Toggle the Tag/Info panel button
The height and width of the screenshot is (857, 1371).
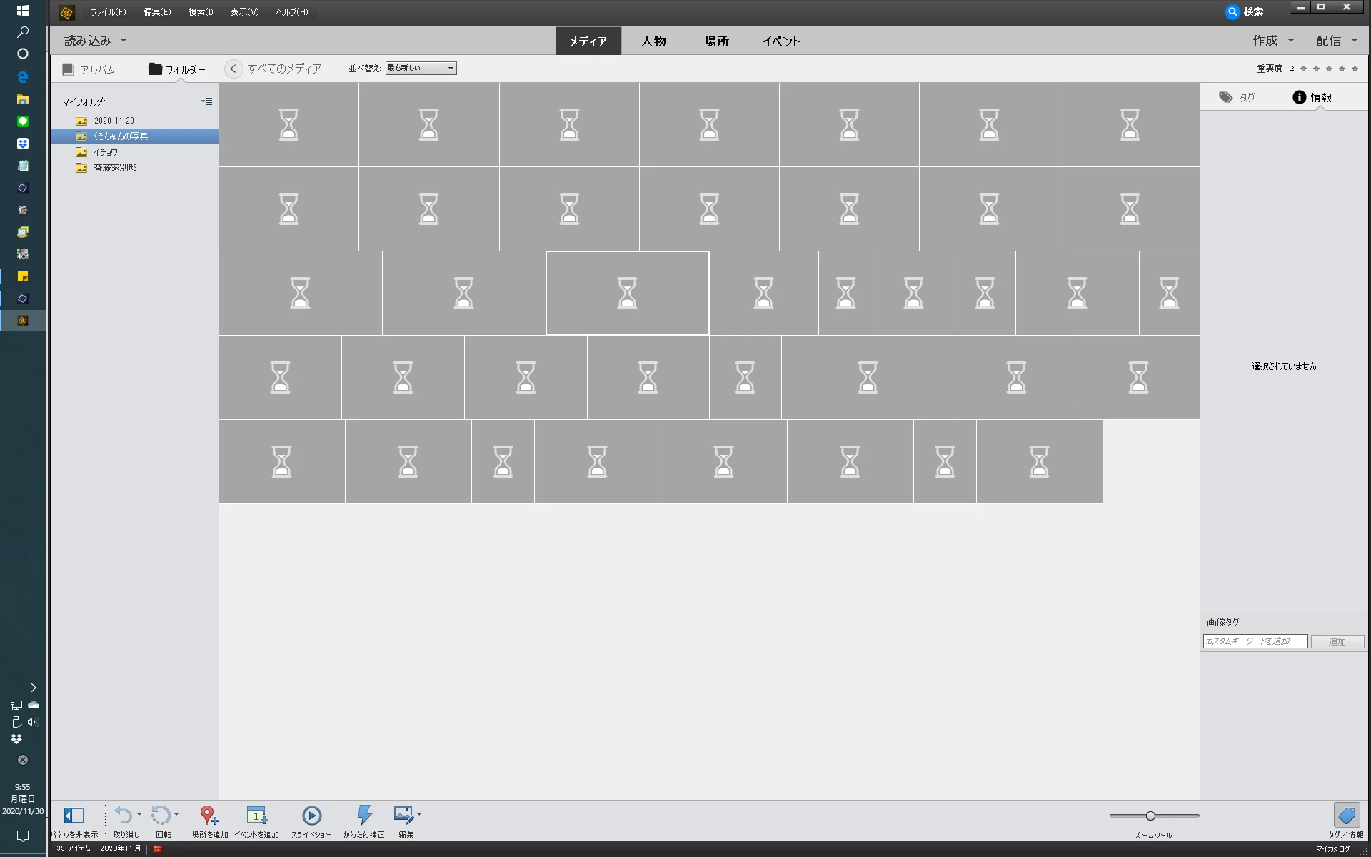[1346, 816]
